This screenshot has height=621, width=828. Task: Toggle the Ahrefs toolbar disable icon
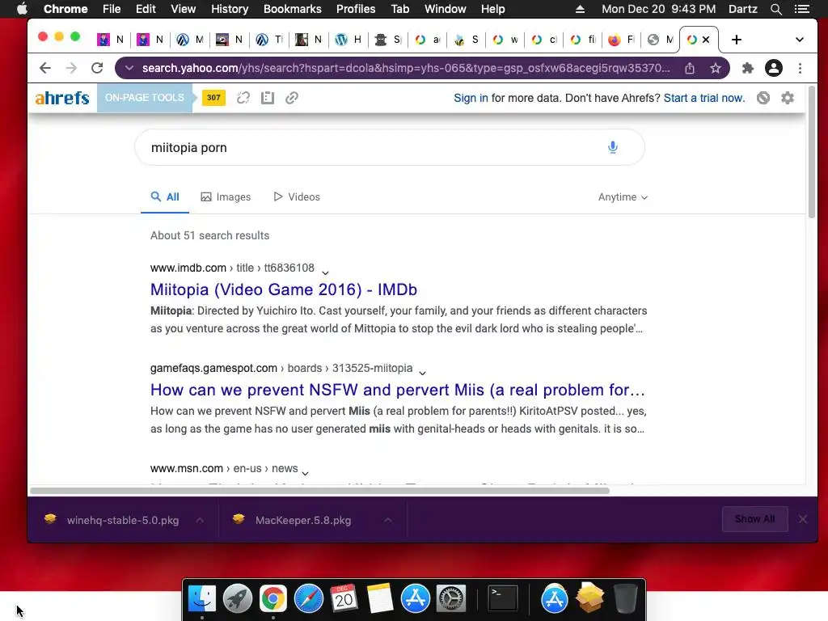[763, 98]
